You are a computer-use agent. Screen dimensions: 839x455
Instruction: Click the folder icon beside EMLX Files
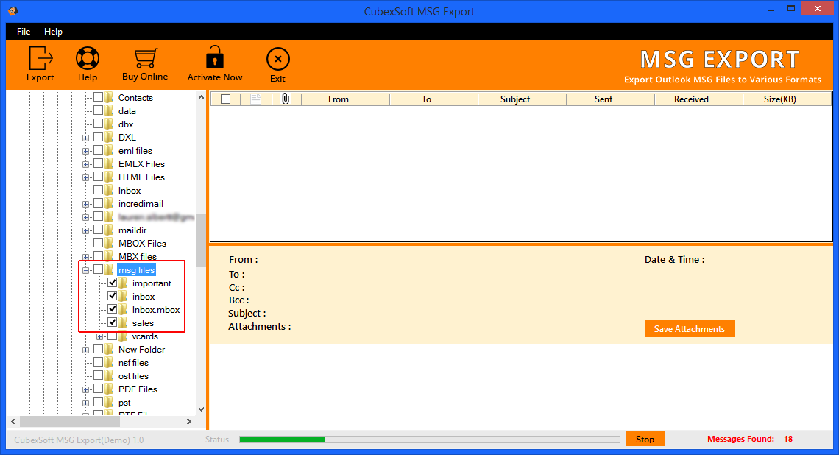[x=109, y=163]
